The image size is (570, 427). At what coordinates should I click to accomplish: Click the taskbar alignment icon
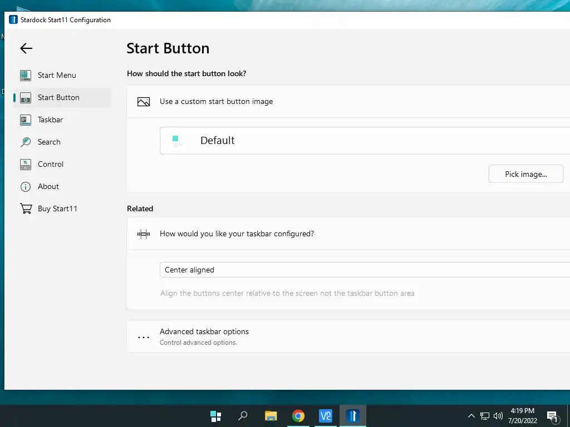tap(144, 234)
